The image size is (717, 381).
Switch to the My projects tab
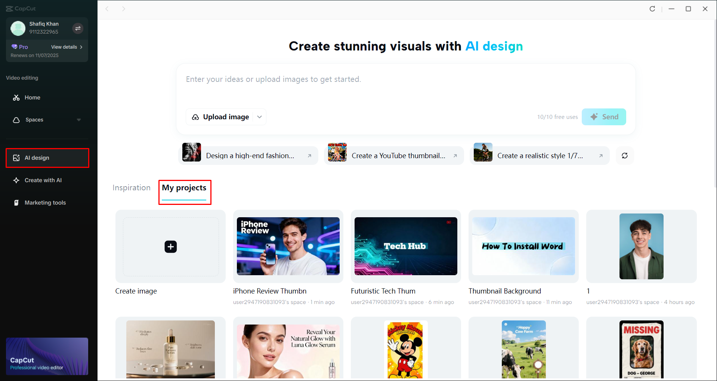[x=184, y=188]
